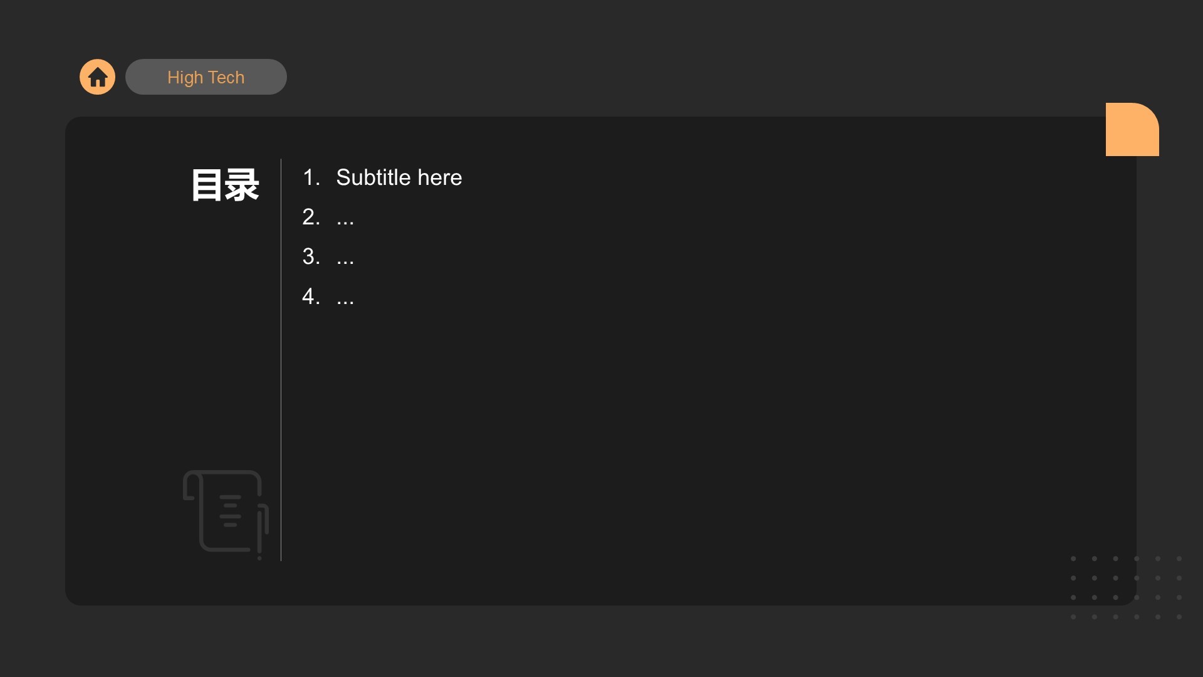Click the word "Tech" in the header pill
1203x677 pixels.
click(226, 78)
